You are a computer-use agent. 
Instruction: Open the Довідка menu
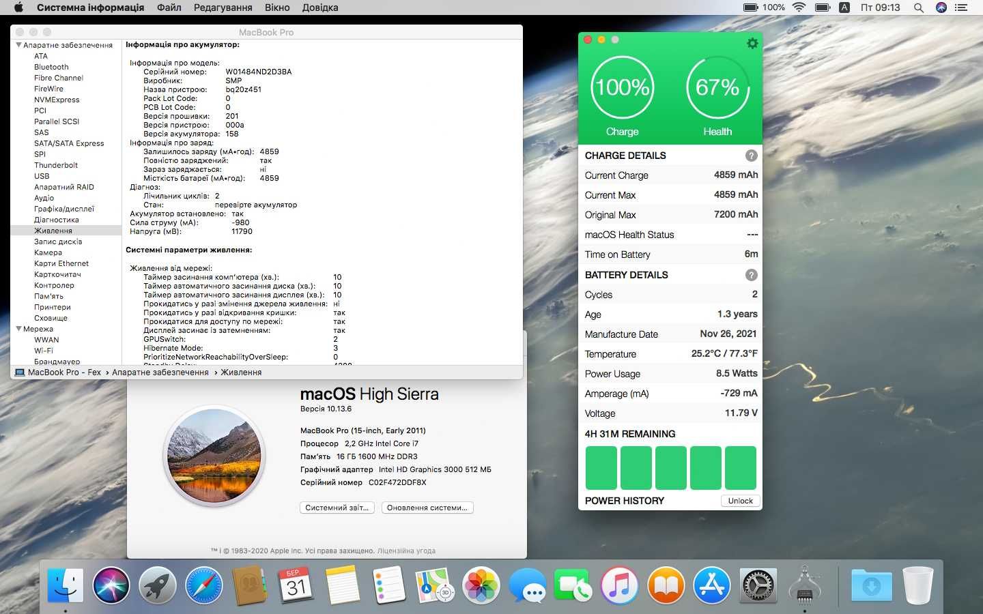(x=320, y=8)
